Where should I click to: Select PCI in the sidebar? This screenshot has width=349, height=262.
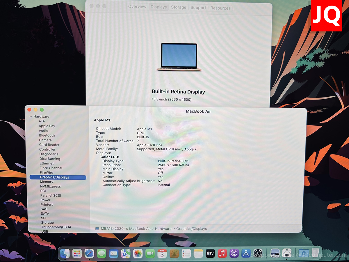pyautogui.click(x=43, y=191)
